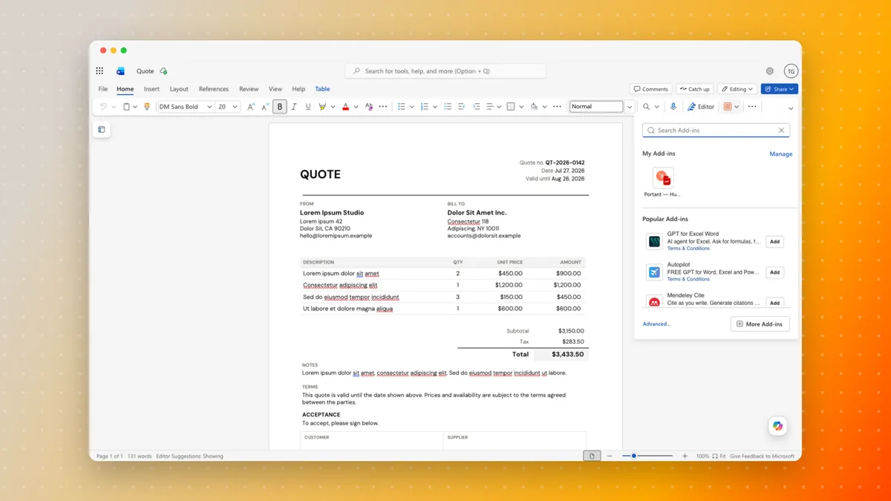Screen dimensions: 891x501
Task: Expand the undo dropdown arrow
Action: [114, 107]
